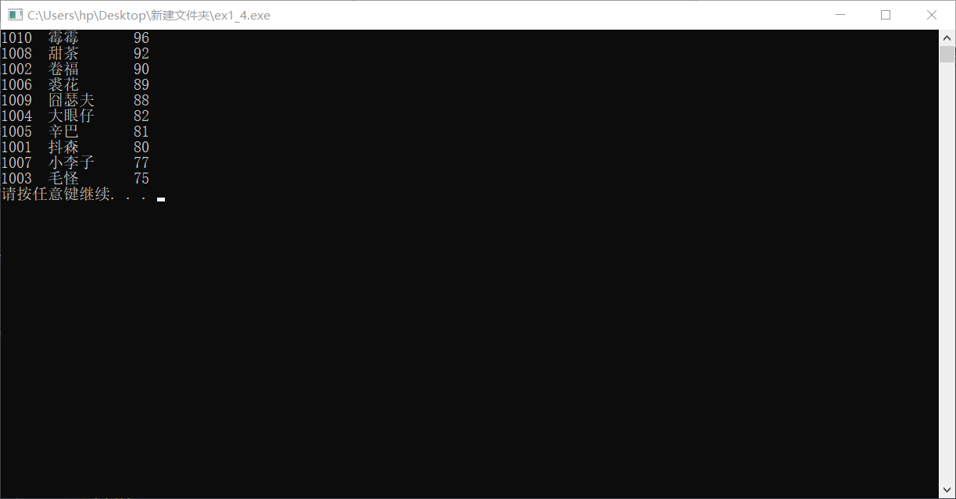
Task: Click the score 81
Action: point(141,131)
